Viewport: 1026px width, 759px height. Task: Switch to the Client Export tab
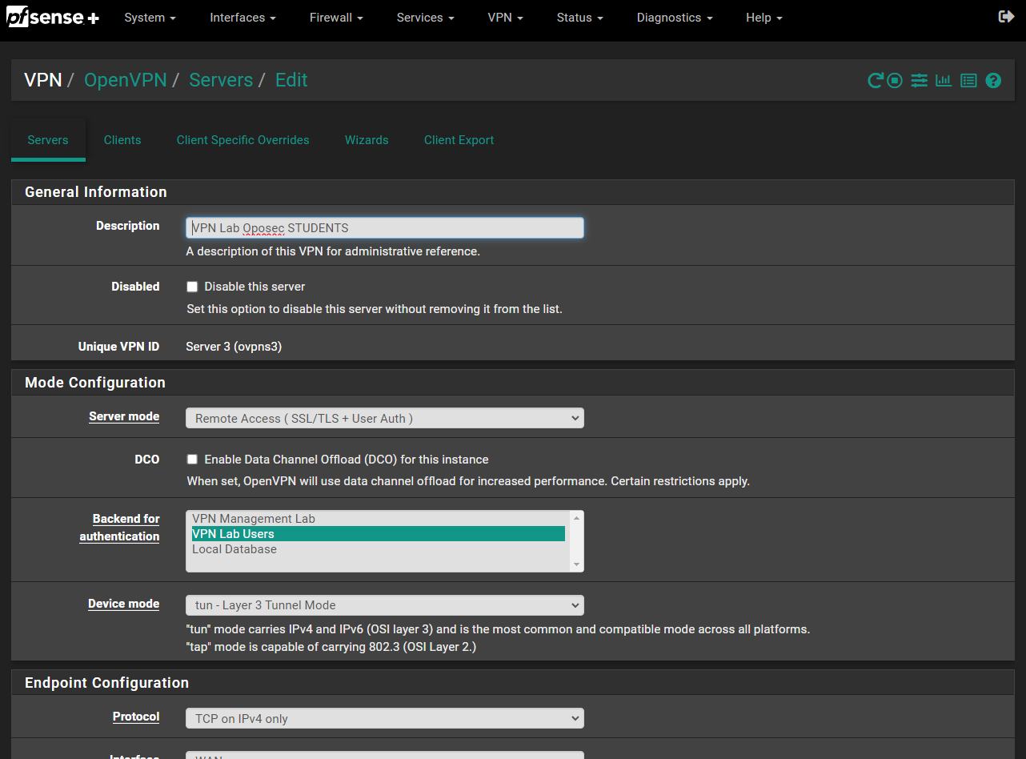pyautogui.click(x=459, y=140)
